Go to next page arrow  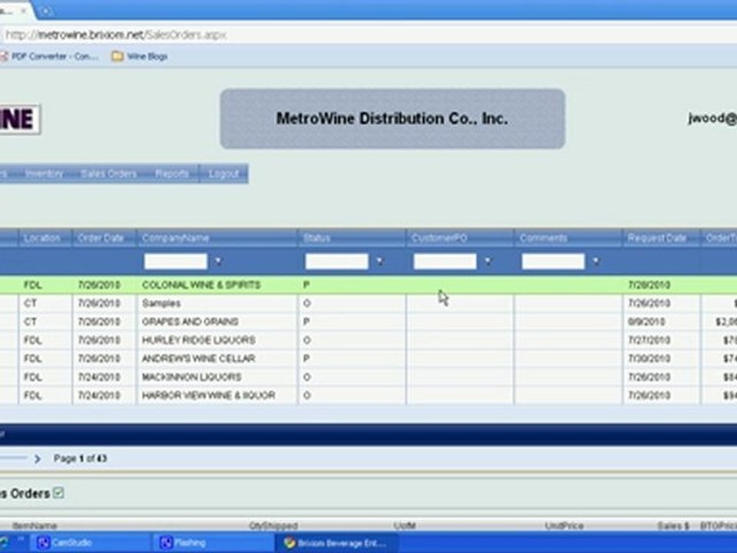coord(37,459)
